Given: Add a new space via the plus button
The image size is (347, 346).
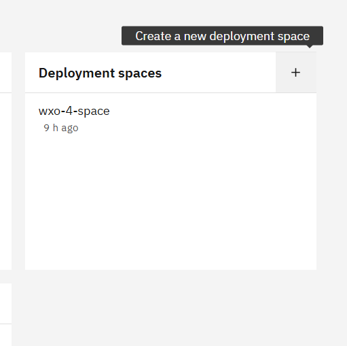Looking at the screenshot, I should click(295, 73).
